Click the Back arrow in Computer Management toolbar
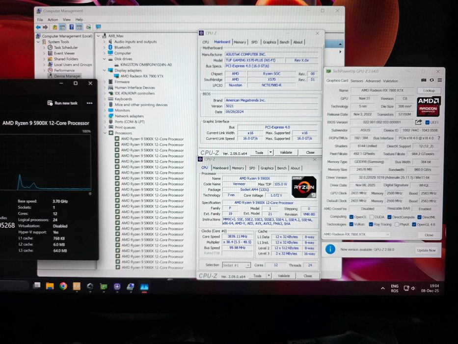458x344 pixels. pos(38,27)
